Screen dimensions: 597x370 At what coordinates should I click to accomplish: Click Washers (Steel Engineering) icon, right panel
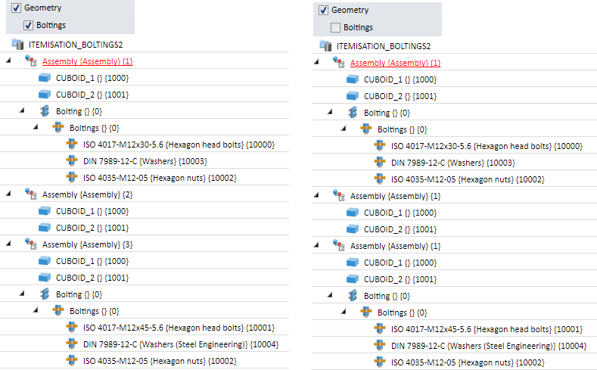[380, 346]
